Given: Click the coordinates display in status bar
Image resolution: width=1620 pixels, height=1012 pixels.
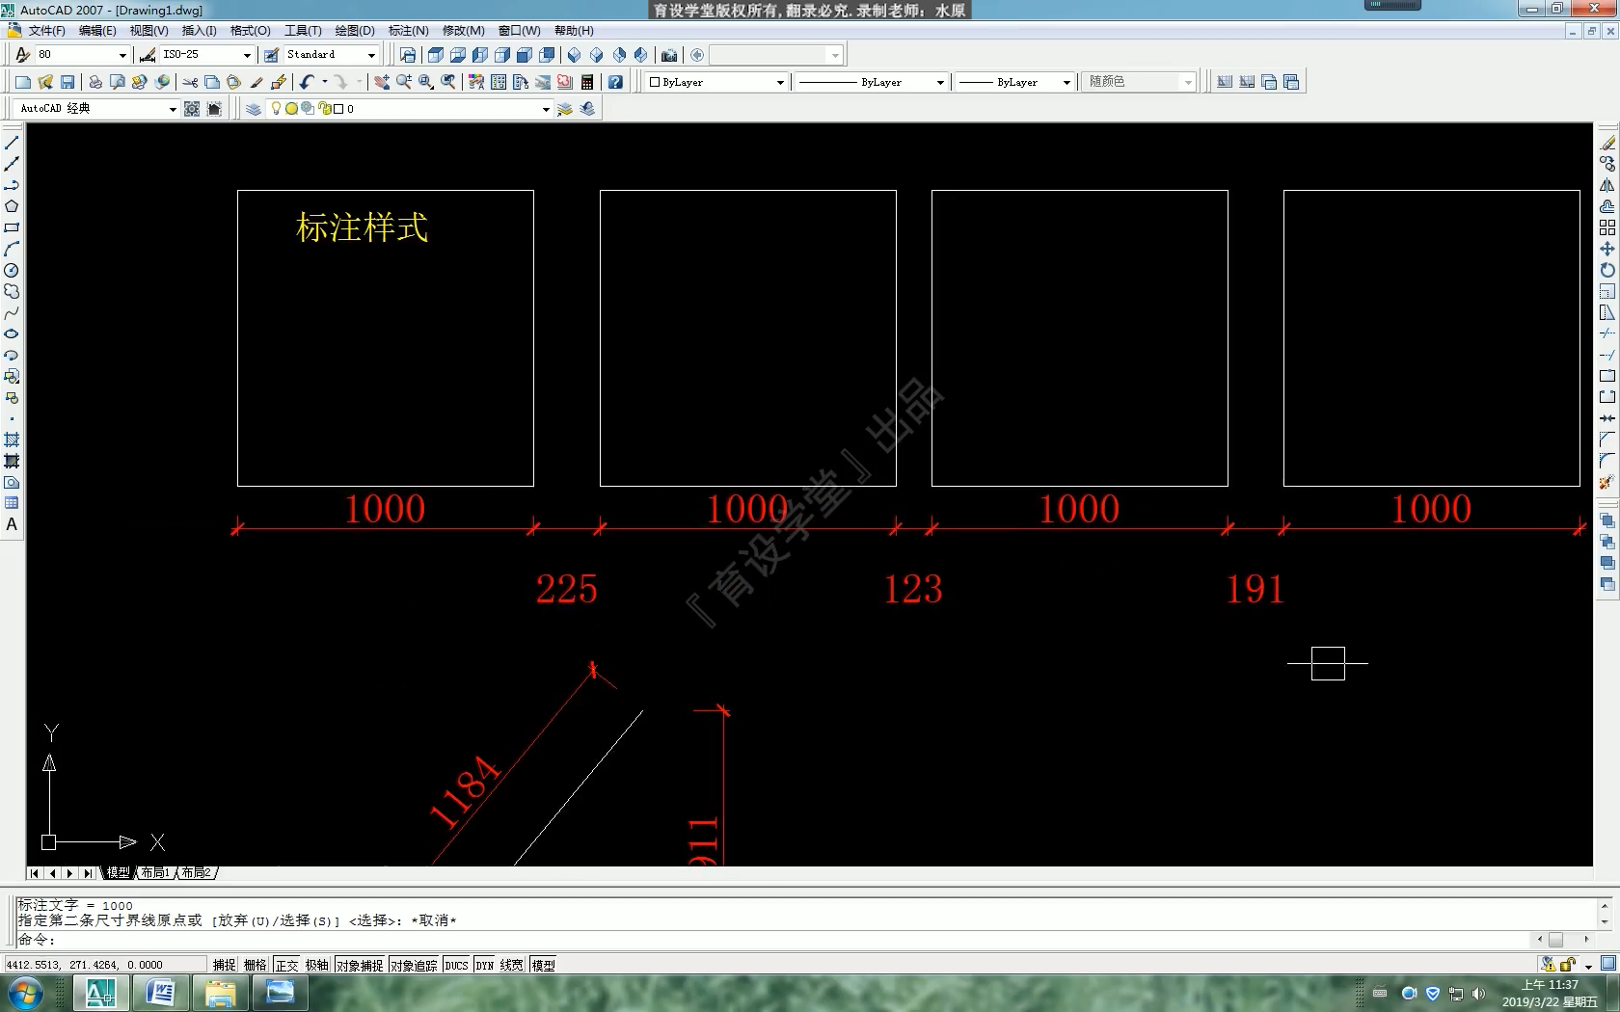Looking at the screenshot, I should tap(104, 965).
